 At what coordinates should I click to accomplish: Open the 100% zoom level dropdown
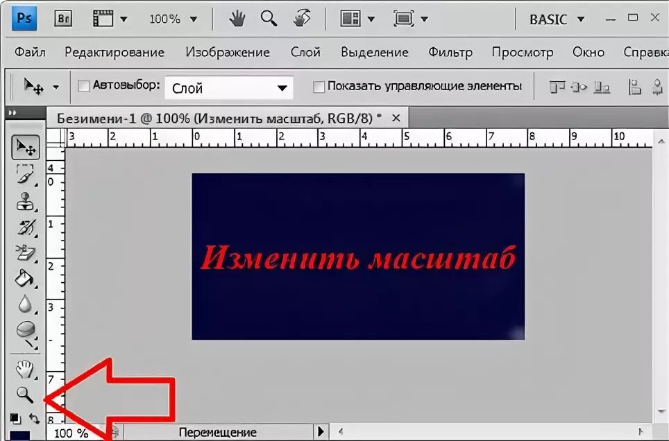tap(194, 19)
